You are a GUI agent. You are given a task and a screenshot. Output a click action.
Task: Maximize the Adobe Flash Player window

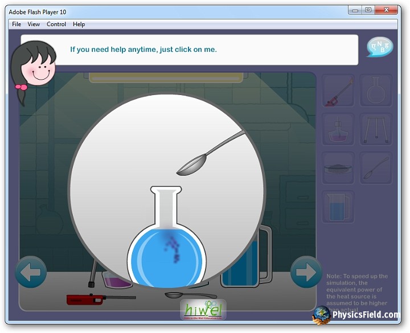(x=368, y=10)
